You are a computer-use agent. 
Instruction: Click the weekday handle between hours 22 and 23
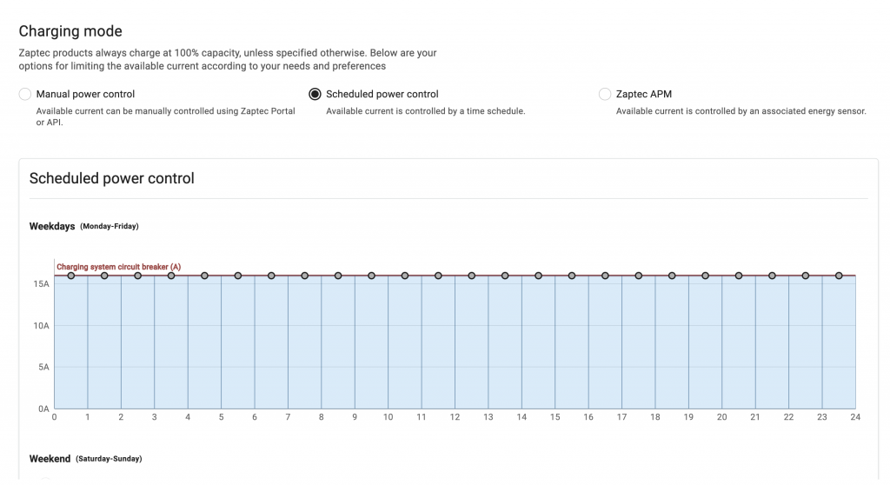(x=806, y=276)
